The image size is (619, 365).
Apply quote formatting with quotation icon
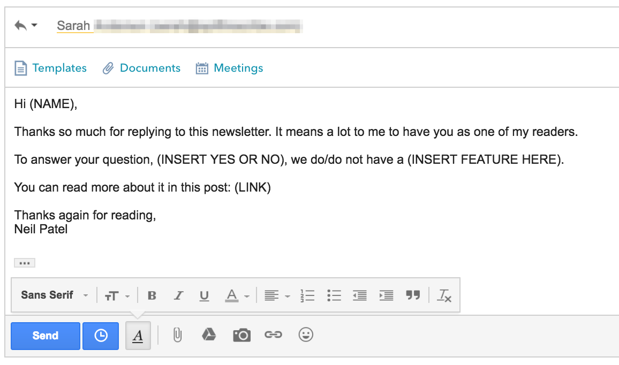pos(413,295)
